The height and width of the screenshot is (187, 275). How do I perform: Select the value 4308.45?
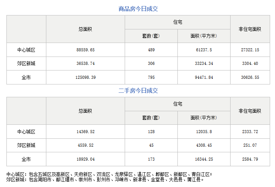[x=204, y=145]
